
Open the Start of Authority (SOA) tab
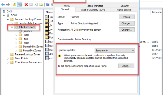click(93, 10)
